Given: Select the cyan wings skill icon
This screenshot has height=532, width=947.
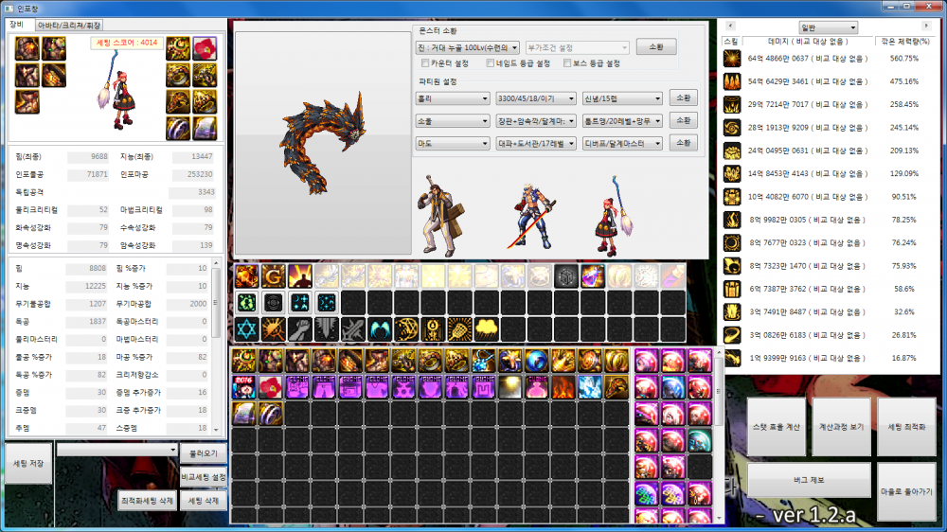Looking at the screenshot, I should point(380,329).
